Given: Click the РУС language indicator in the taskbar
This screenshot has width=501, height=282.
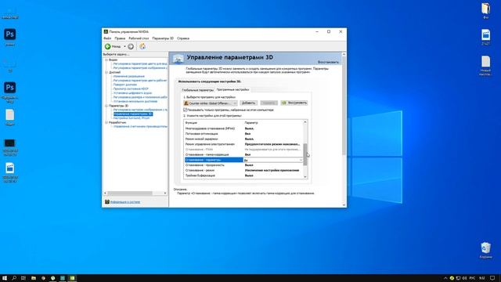Looking at the screenshot, I should click(x=472, y=279).
